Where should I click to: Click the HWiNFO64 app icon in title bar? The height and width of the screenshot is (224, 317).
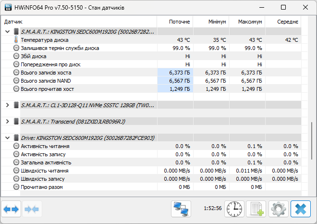[8, 8]
